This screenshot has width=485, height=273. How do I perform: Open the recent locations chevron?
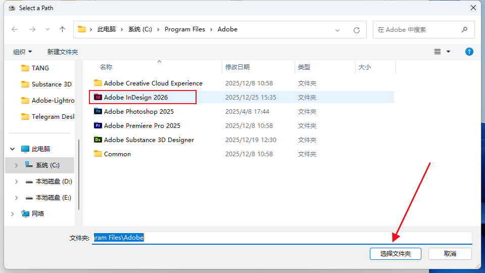47,29
